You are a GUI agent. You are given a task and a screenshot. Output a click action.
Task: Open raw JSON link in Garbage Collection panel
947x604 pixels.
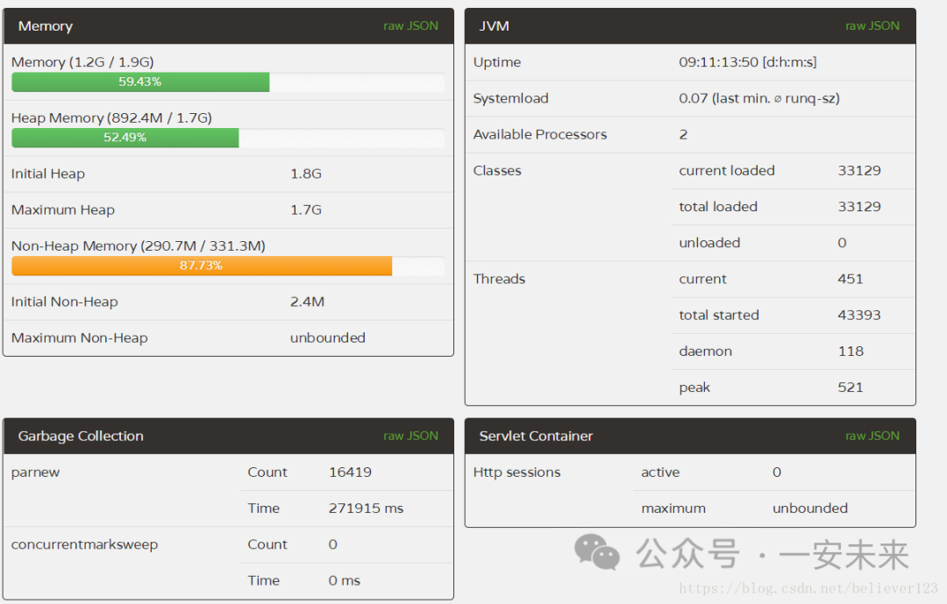coord(410,436)
